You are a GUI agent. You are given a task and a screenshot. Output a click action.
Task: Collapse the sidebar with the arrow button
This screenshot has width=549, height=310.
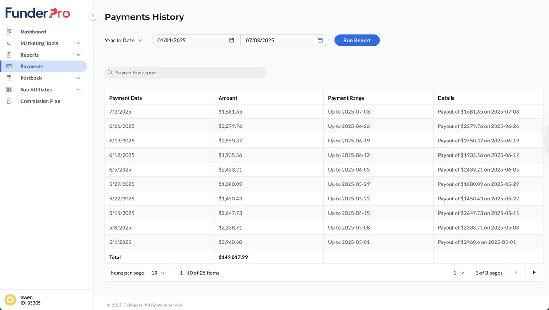(93, 16)
